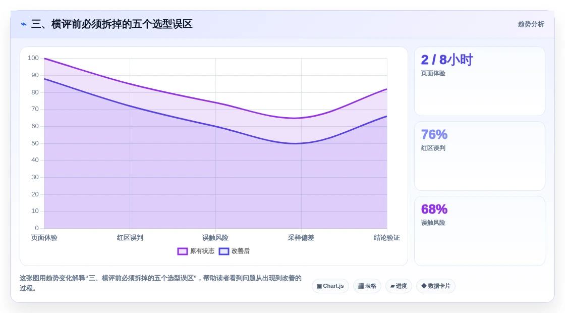Open the 68% 误触风险 card

click(480, 231)
